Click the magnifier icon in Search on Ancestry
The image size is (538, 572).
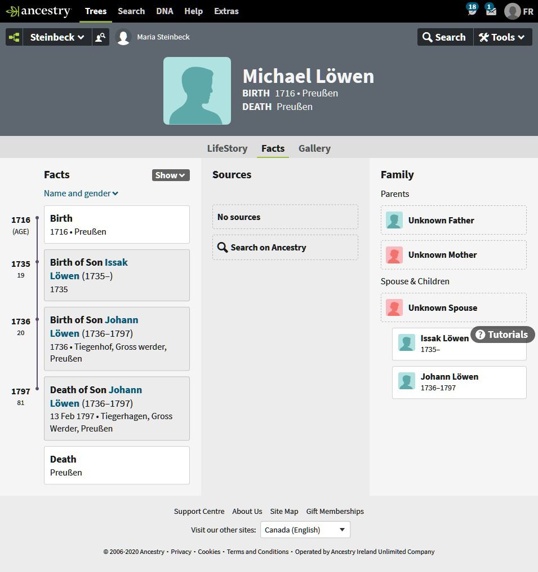[x=222, y=247]
